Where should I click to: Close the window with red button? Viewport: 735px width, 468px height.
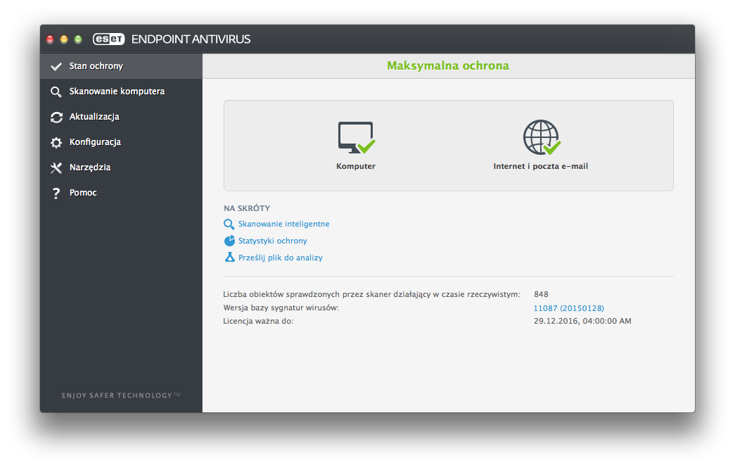tap(50, 39)
